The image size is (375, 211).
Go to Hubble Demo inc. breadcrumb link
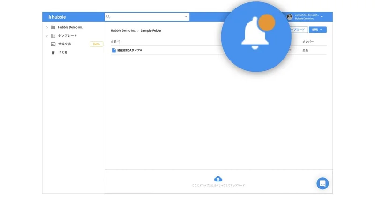click(x=123, y=30)
